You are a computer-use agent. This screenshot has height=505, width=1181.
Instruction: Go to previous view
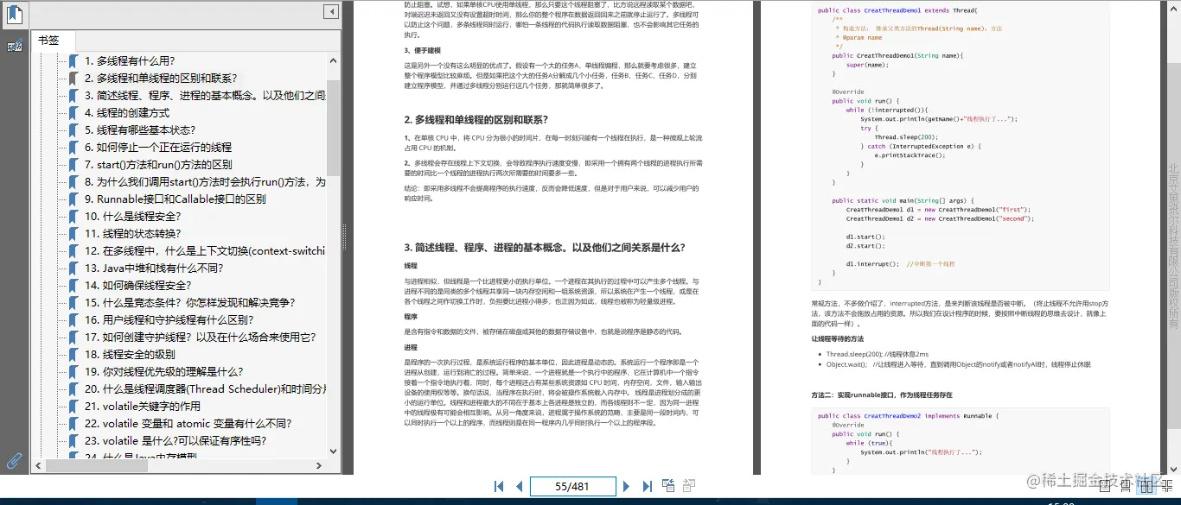pos(668,486)
